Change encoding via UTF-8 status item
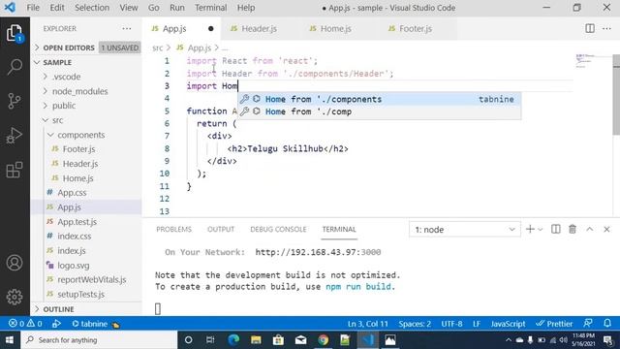This screenshot has height=349, width=620. tap(451, 324)
